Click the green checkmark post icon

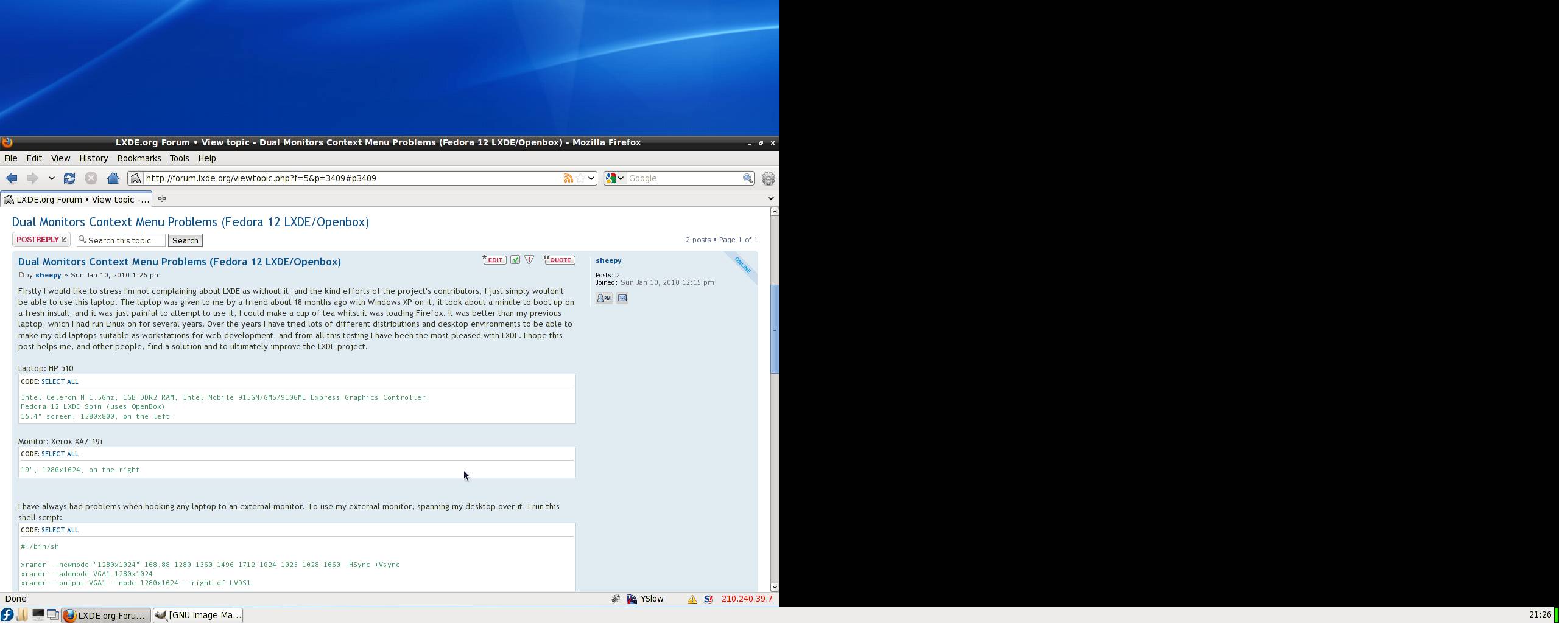pos(515,260)
